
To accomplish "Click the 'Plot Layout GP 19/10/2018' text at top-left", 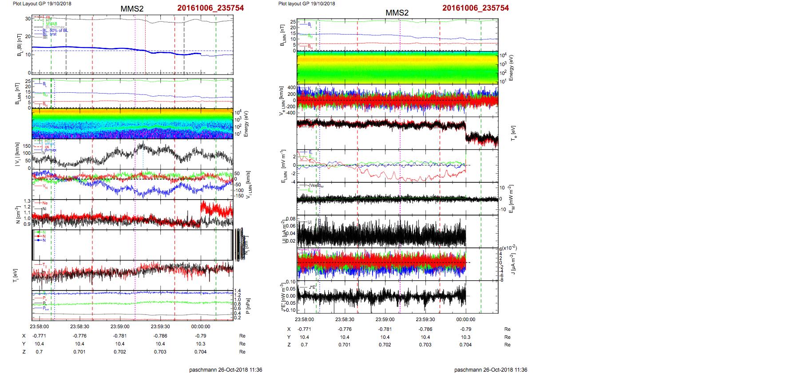I will tap(42, 4).
